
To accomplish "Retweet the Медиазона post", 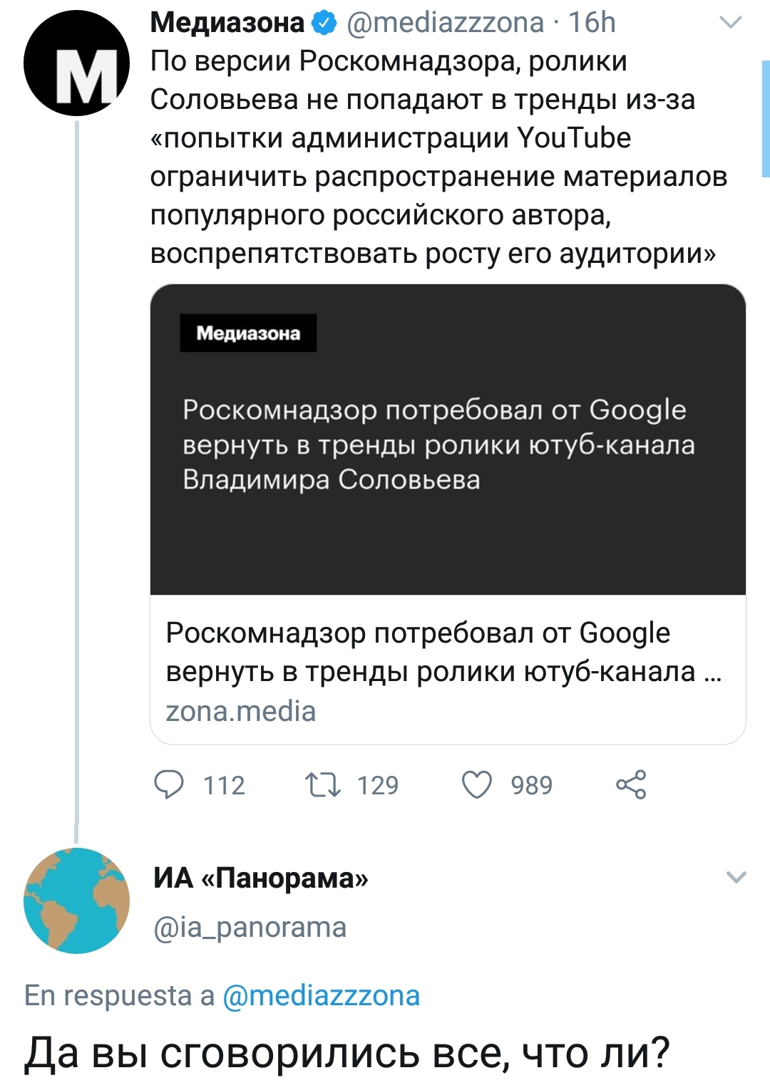I will (x=323, y=784).
